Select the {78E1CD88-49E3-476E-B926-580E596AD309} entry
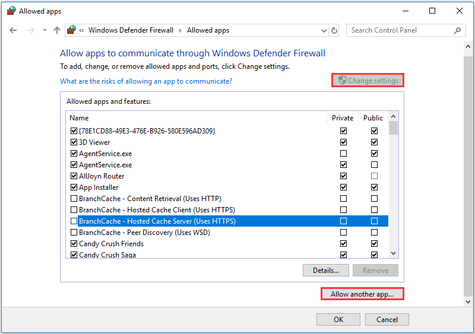This screenshot has height=334, width=475. [x=147, y=131]
